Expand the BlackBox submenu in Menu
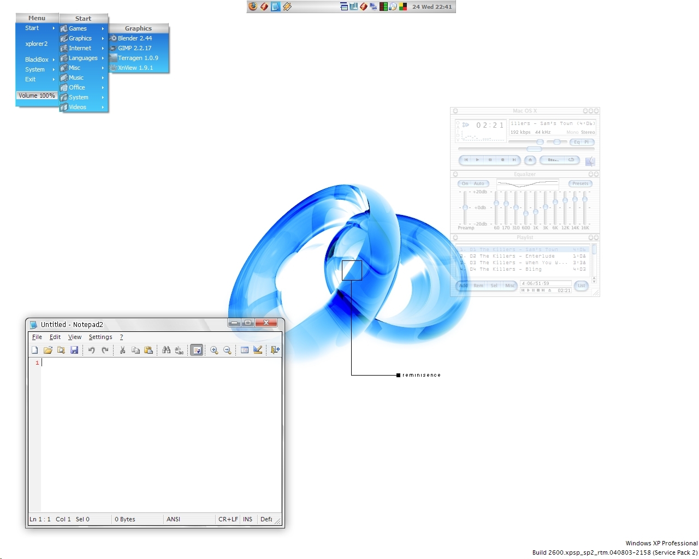This screenshot has width=699, height=559. [x=37, y=60]
